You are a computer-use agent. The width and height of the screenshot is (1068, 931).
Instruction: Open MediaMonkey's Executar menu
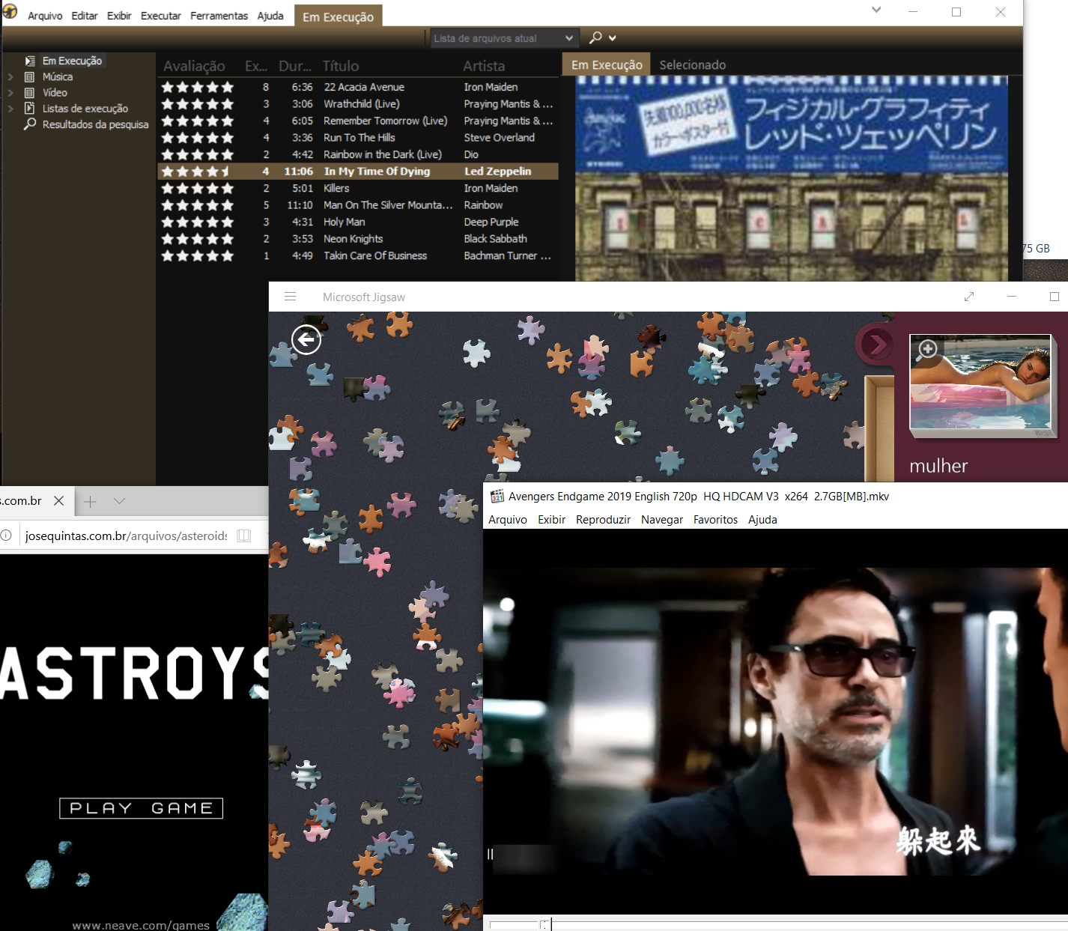click(x=161, y=16)
